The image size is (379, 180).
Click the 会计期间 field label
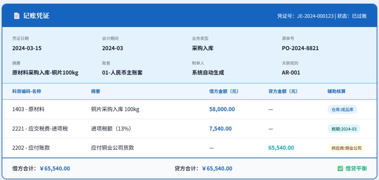[110, 38]
